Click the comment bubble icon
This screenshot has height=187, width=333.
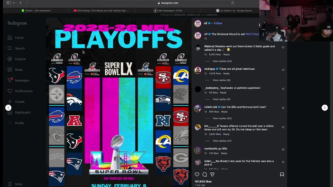click(205, 175)
